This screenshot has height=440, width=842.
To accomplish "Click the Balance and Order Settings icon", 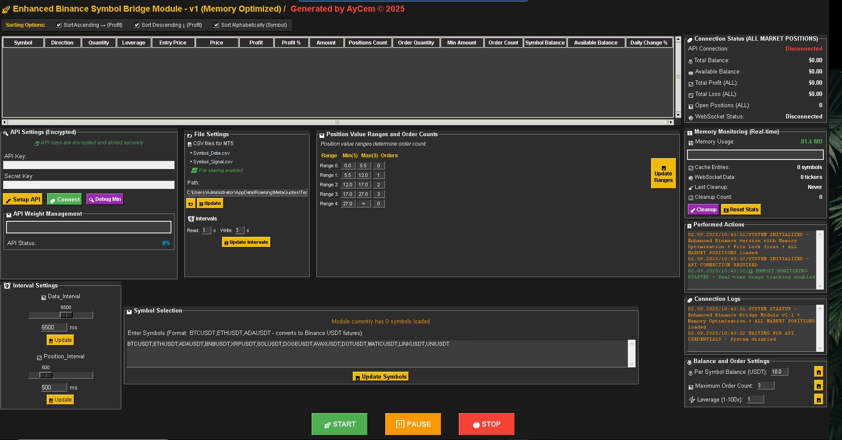I will tap(690, 362).
